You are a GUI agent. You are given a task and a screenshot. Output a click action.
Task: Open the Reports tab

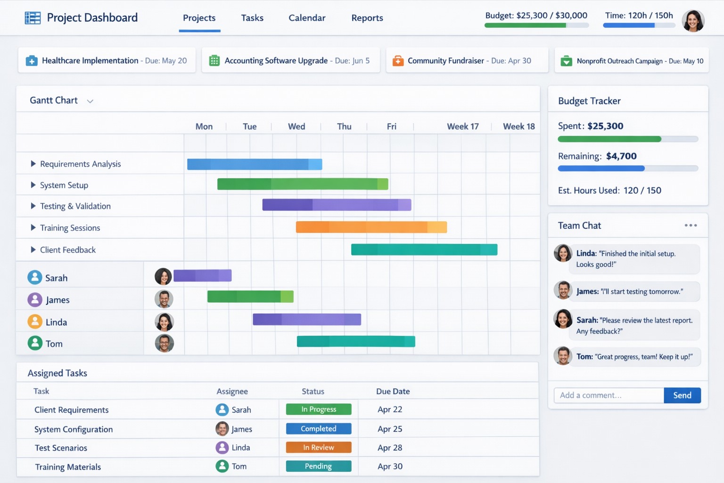click(367, 18)
